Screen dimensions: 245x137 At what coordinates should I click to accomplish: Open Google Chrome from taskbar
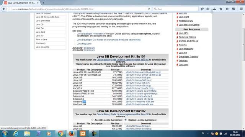60,134
